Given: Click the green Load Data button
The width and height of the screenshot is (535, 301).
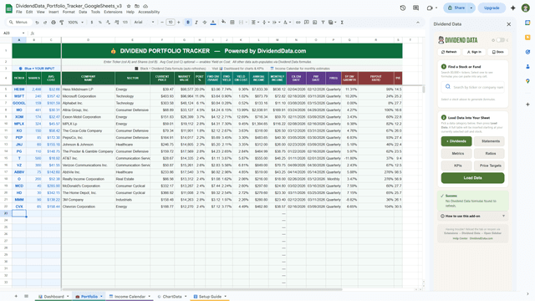Looking at the screenshot, I should [472, 178].
